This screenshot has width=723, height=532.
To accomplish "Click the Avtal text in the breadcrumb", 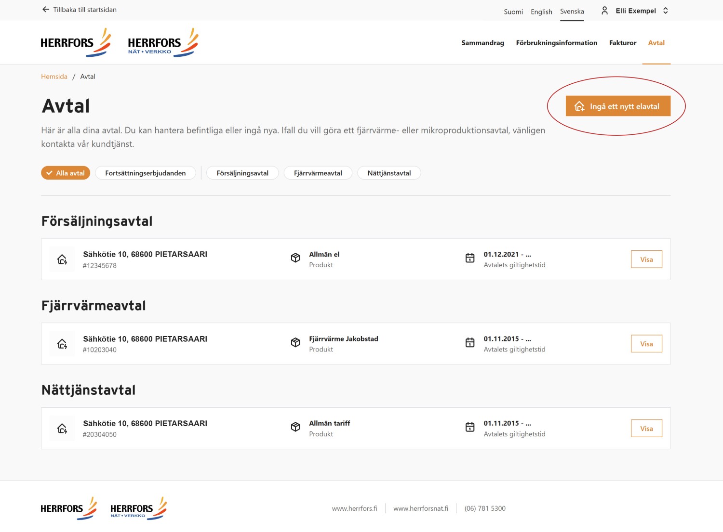I will (x=88, y=77).
